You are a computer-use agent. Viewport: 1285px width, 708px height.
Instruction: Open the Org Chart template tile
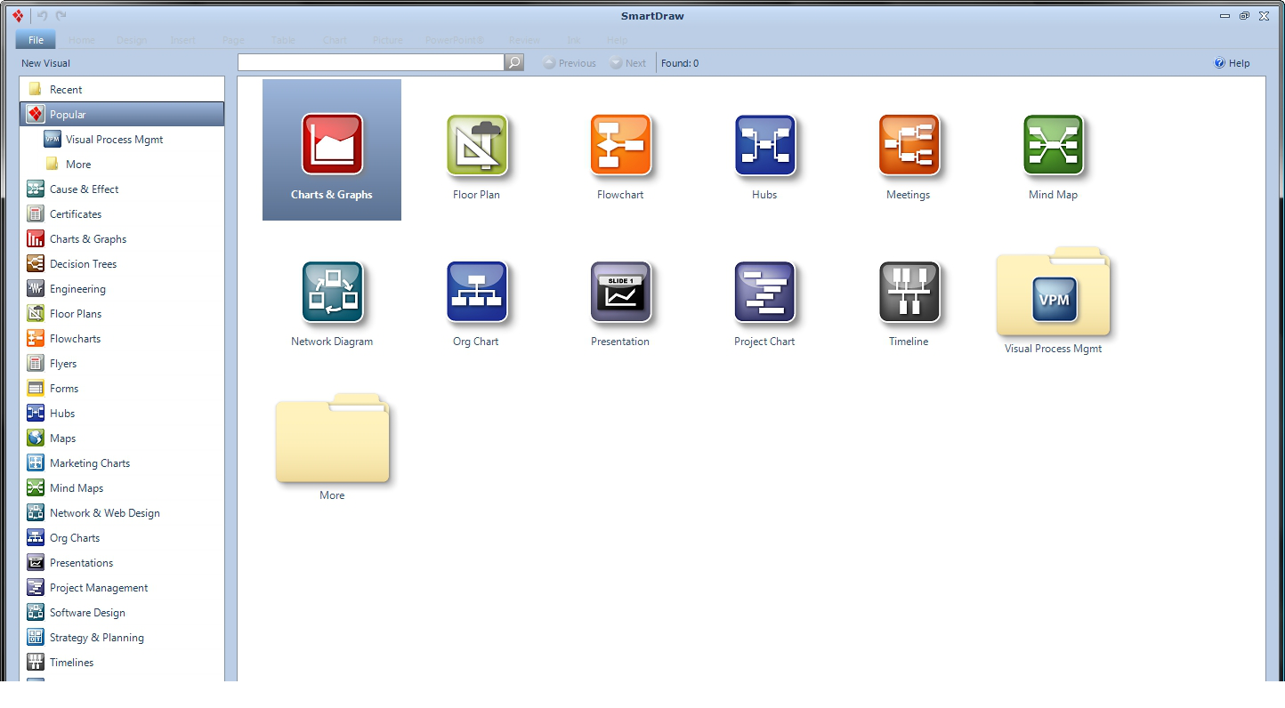tap(476, 302)
